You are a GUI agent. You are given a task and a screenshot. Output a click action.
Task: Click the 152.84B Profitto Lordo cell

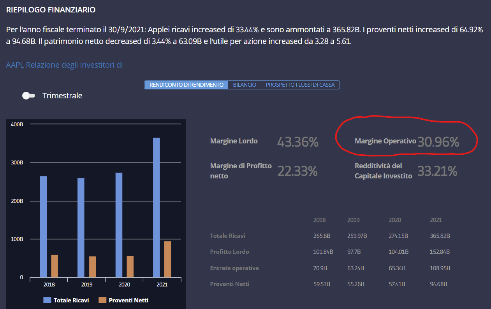point(440,252)
